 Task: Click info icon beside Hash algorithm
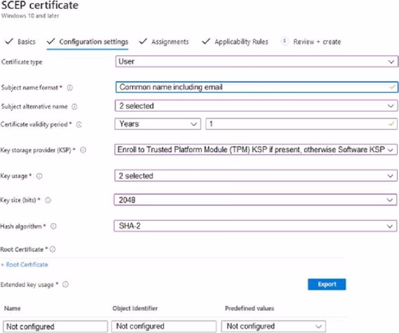click(x=54, y=227)
